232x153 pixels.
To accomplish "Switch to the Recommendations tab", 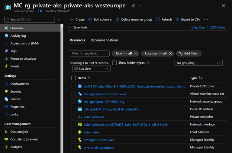I will tap(104, 40).
